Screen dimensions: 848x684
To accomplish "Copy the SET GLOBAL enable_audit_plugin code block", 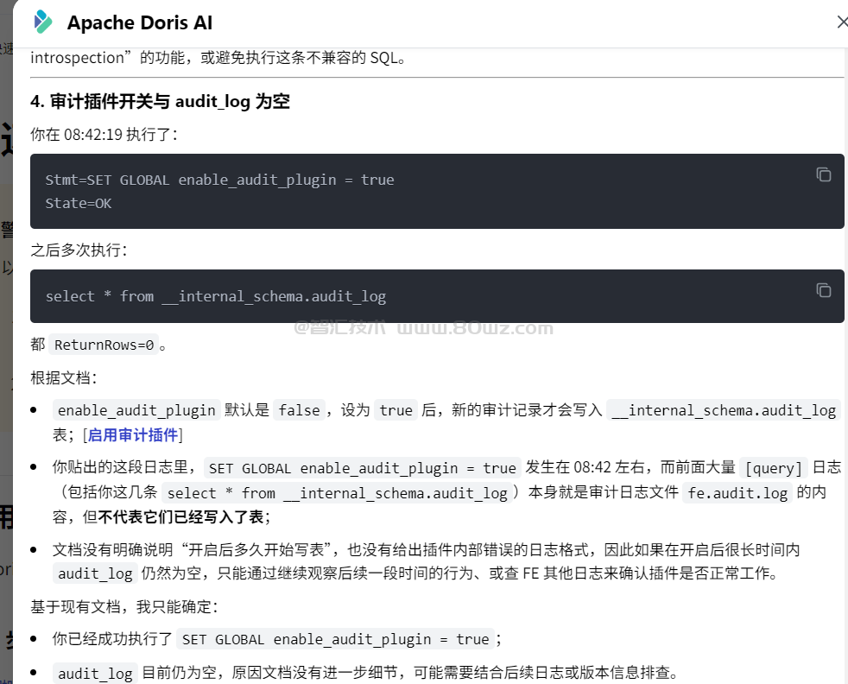I will (x=823, y=174).
